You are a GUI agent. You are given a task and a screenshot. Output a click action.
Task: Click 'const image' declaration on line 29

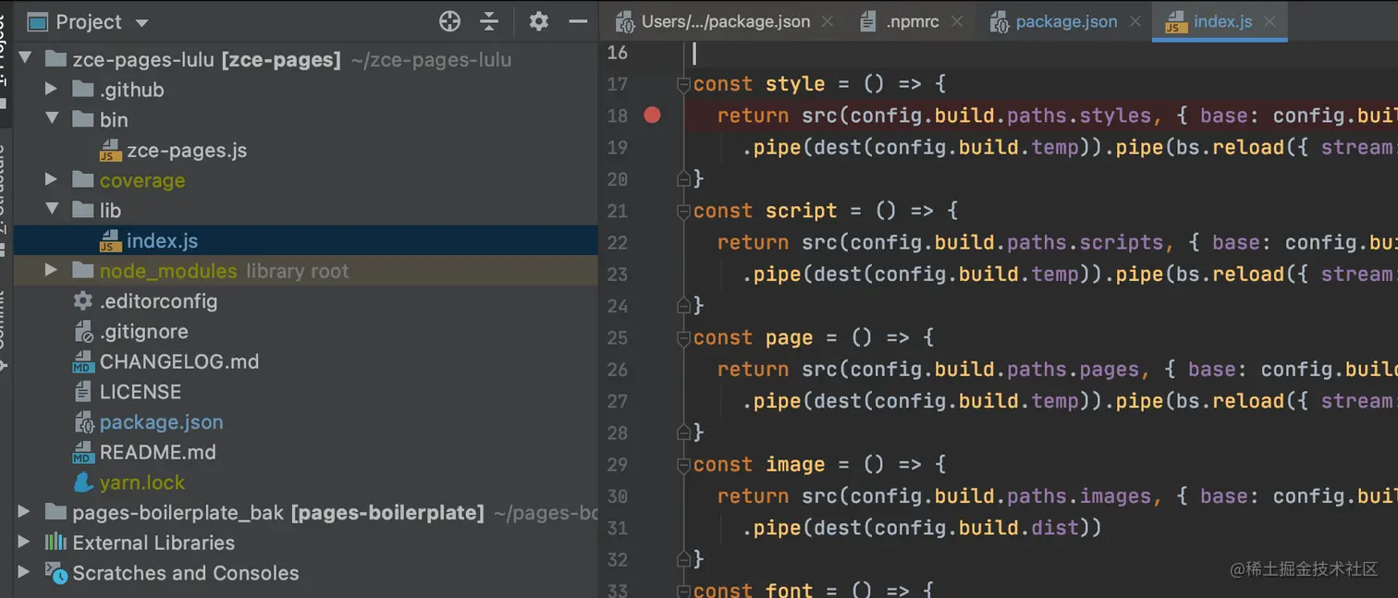[758, 465]
